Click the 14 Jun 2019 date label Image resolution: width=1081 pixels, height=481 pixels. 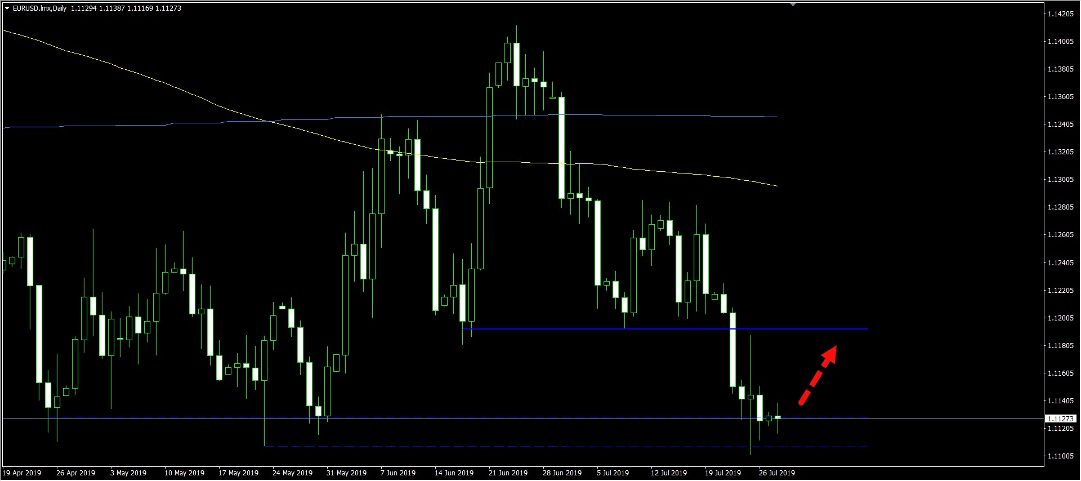[454, 473]
